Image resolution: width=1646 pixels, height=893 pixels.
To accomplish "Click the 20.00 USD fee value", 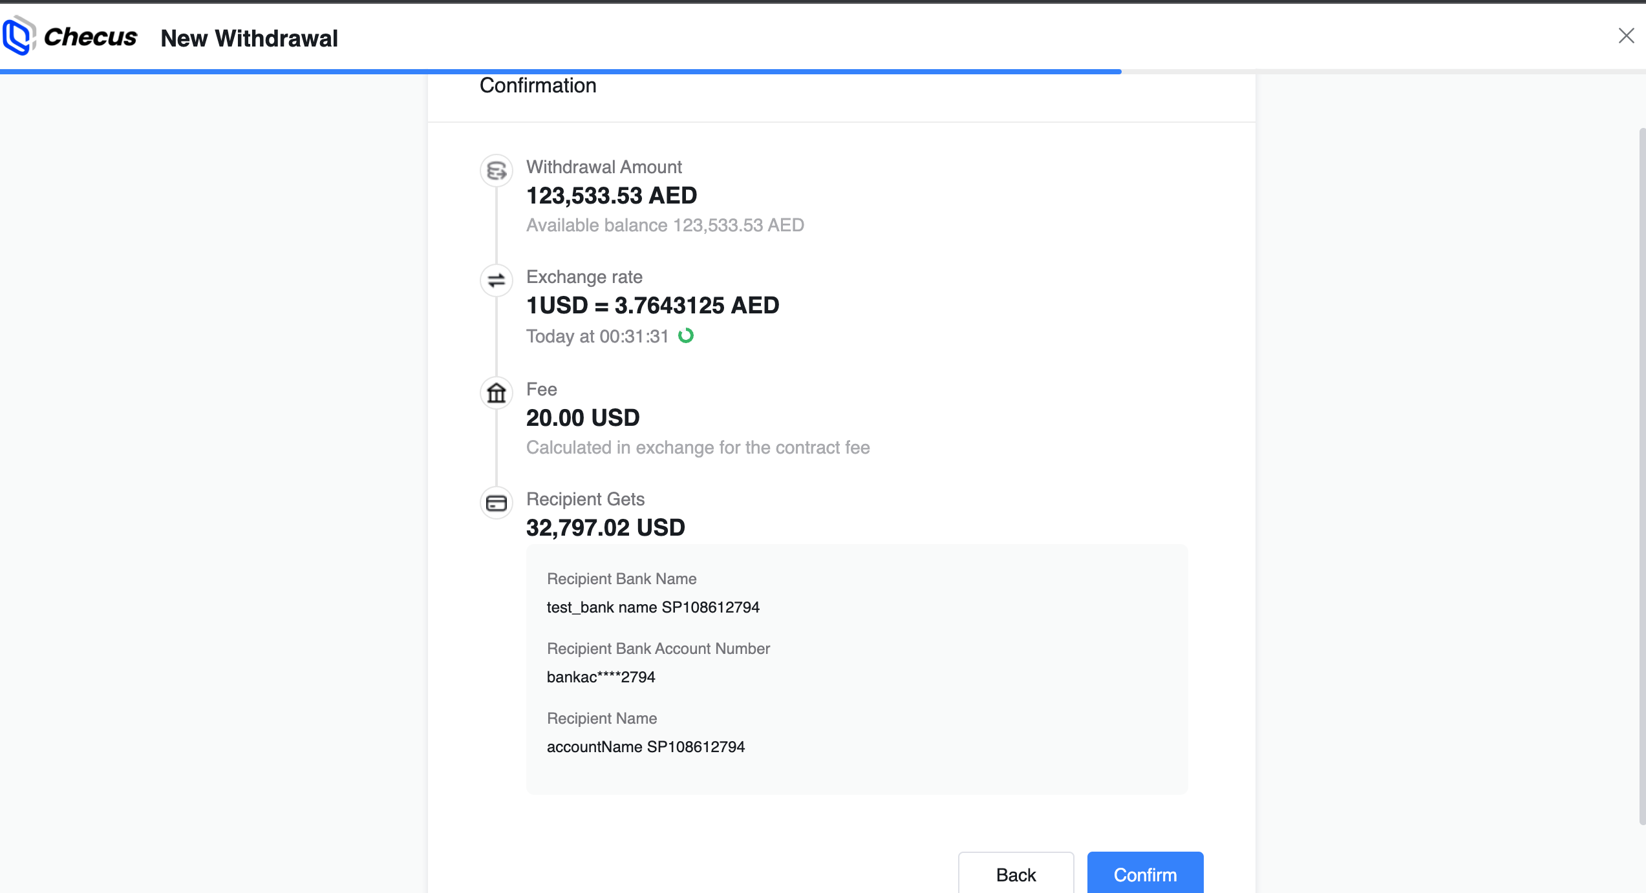I will pyautogui.click(x=583, y=418).
